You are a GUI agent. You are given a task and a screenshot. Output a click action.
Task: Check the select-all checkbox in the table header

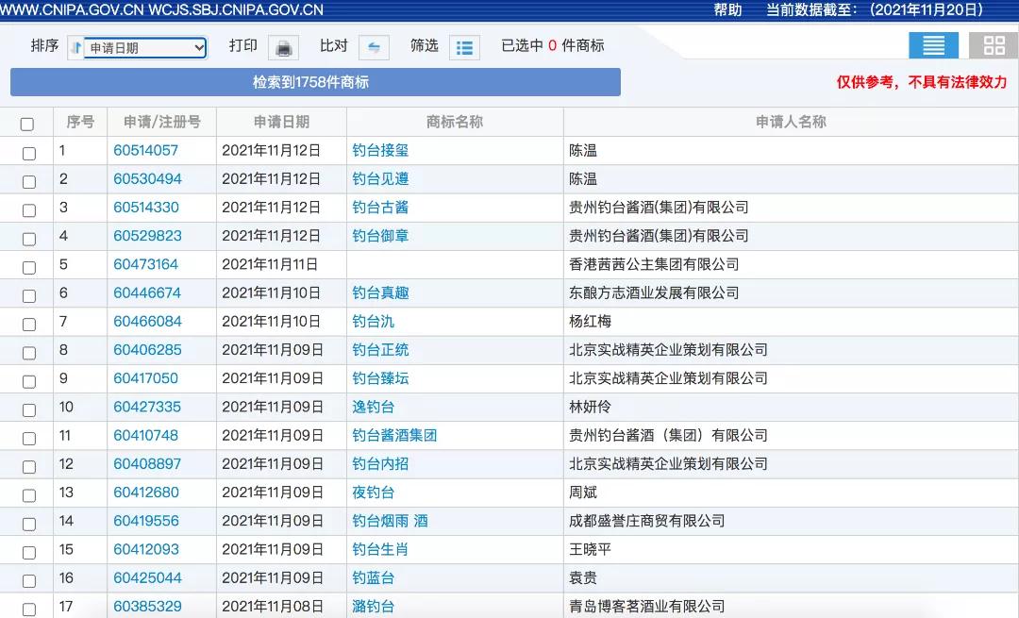point(27,123)
